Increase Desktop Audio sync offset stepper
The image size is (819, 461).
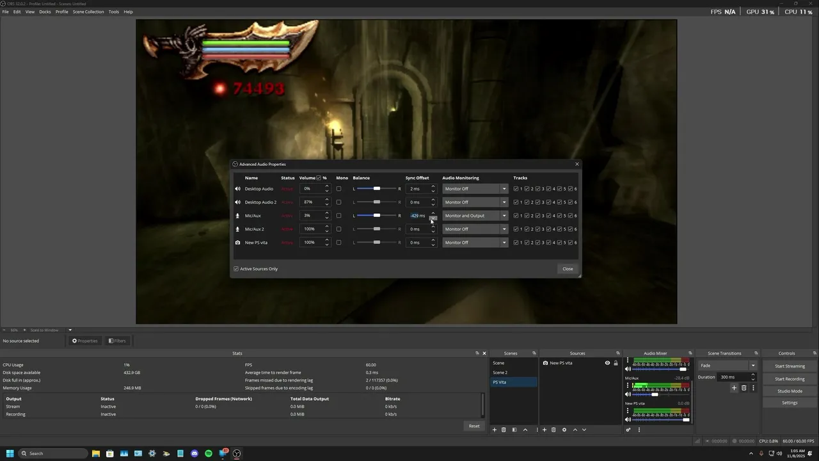pyautogui.click(x=433, y=186)
